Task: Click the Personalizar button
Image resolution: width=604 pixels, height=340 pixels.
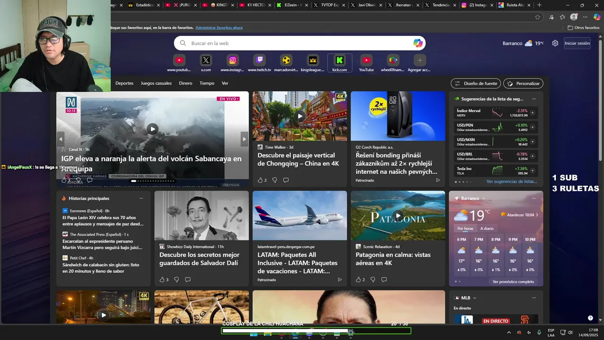Action: click(x=523, y=84)
